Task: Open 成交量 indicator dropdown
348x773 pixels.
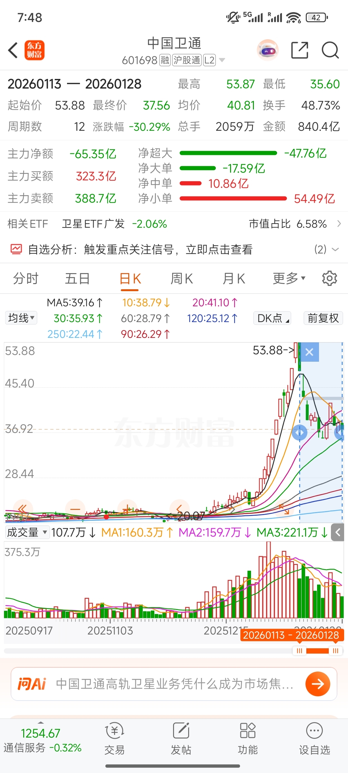Action: (x=27, y=532)
